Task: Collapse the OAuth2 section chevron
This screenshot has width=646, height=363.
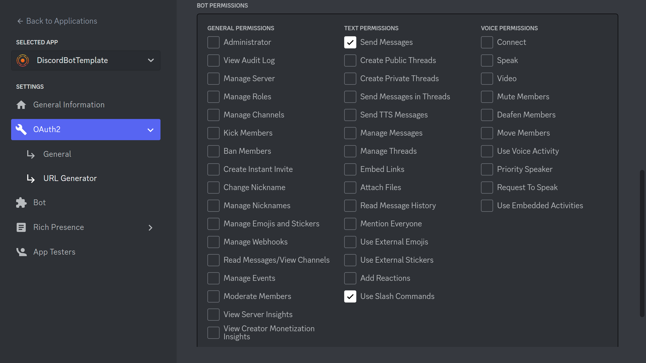Action: [150, 130]
